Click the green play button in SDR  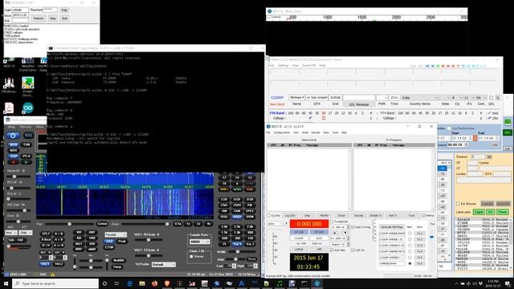[27, 162]
